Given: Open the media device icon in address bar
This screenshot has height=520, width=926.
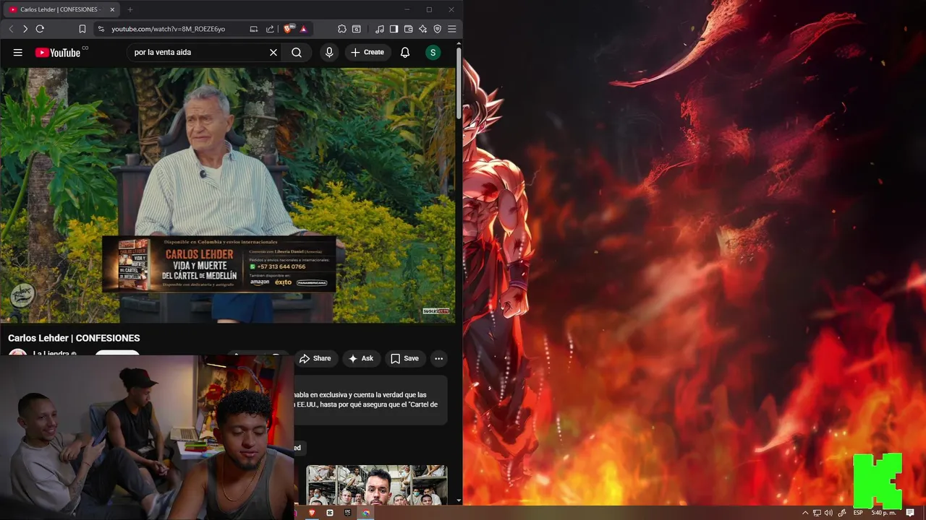Looking at the screenshot, I should tap(254, 29).
